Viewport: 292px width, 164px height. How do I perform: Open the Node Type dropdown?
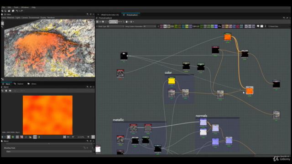pyautogui.click(x=115, y=26)
